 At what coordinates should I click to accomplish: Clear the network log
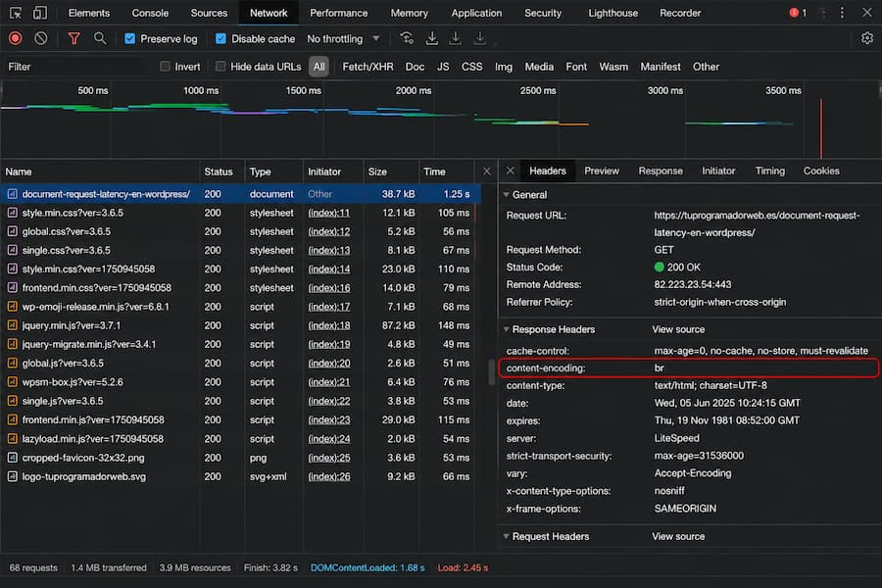click(x=40, y=38)
